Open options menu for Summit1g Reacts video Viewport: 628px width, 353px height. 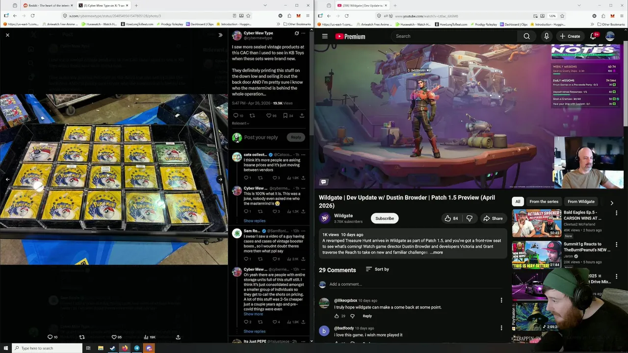(617, 245)
